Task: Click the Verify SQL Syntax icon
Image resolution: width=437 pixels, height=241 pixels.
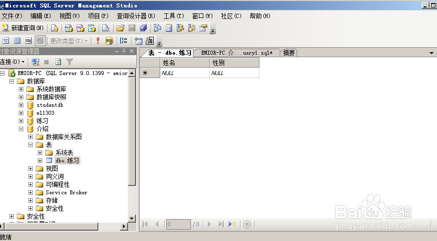Action: point(109,41)
